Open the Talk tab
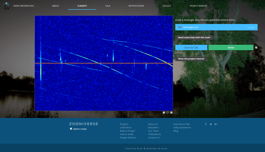265x152 pixels. [x=108, y=6]
